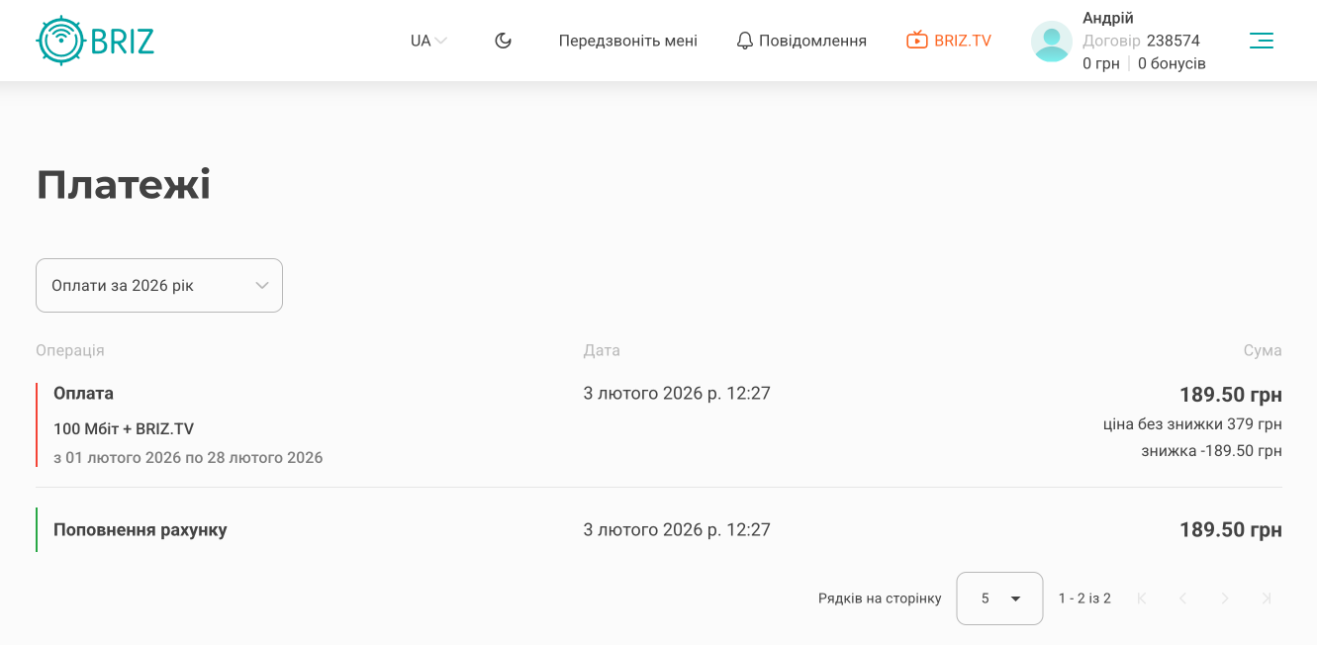Click the user avatar icon
The height and width of the screenshot is (645, 1317).
click(1051, 42)
